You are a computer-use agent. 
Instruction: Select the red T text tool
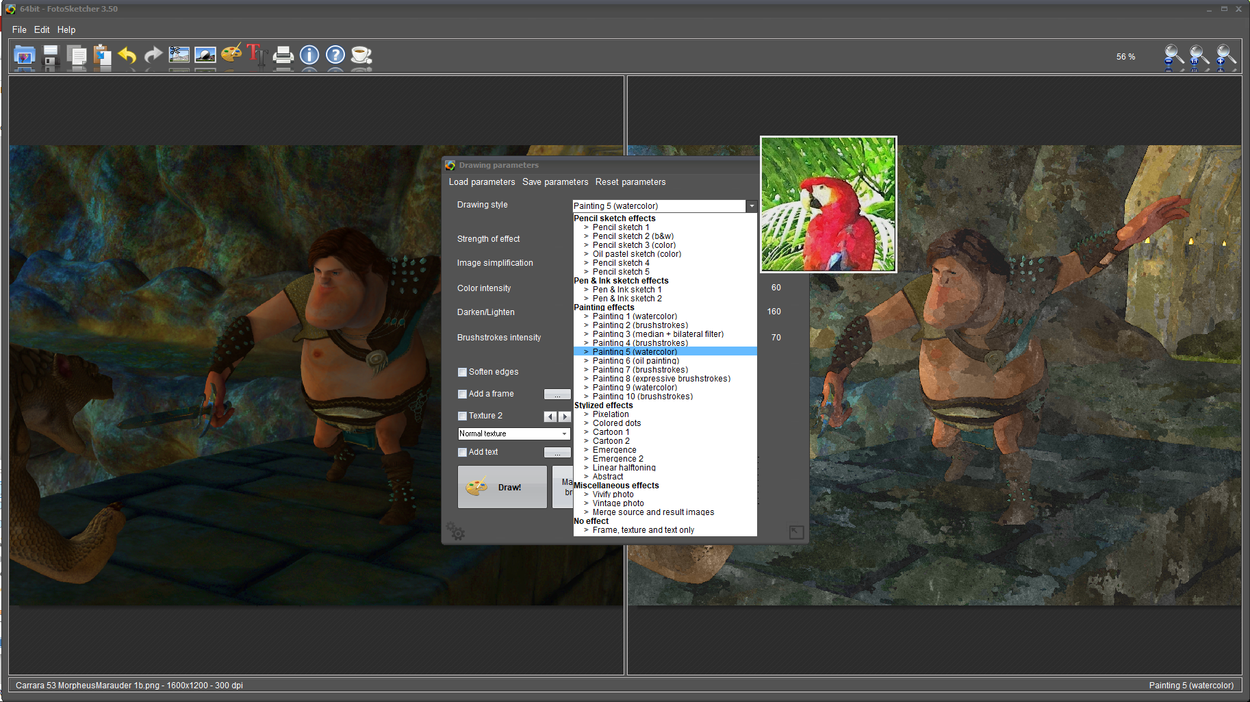pos(257,55)
